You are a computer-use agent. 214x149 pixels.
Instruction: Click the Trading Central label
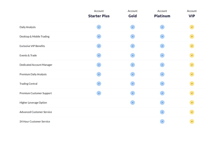coord(28,84)
